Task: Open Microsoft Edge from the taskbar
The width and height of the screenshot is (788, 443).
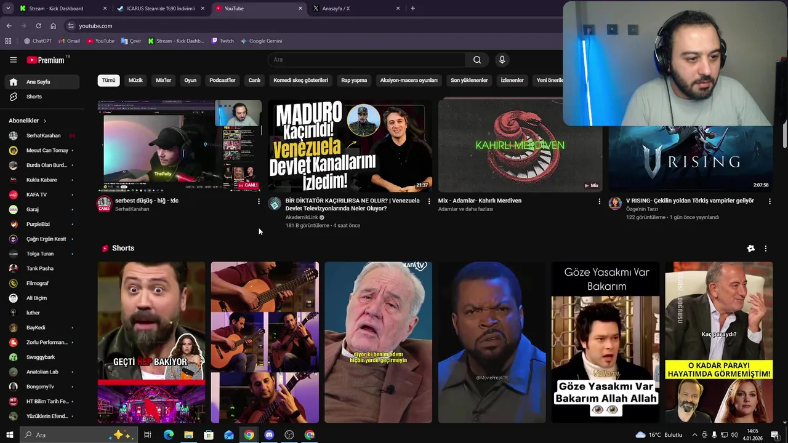Action: [168, 435]
